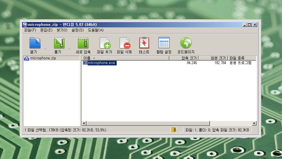The width and height of the screenshot is (282, 159).
Task: Click the Test (테스트) clipboard icon
Action: 144,43
